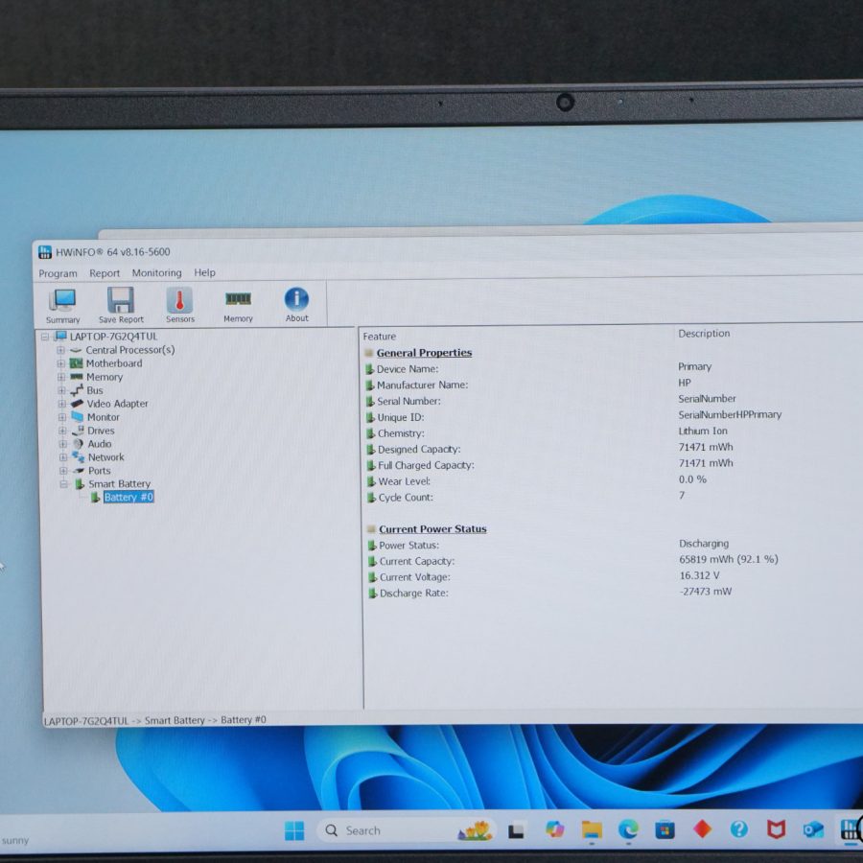Open Microsoft Store from the taskbar
863x863 pixels.
tap(665, 829)
